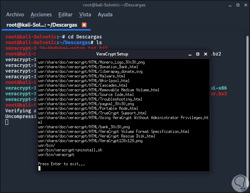Click the Malware.html line
Viewport: 250px width, 193px height.
point(82,76)
